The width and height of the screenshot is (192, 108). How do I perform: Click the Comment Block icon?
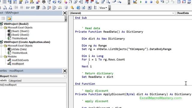(28, 8)
